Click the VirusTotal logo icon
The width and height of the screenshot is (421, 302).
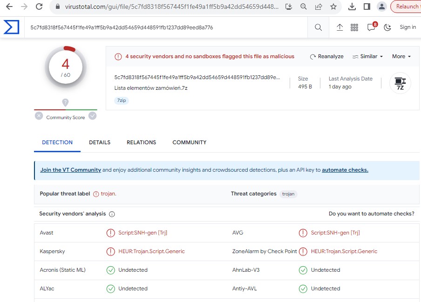[12, 27]
